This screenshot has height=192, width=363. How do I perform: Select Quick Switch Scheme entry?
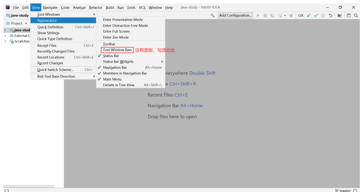point(64,70)
